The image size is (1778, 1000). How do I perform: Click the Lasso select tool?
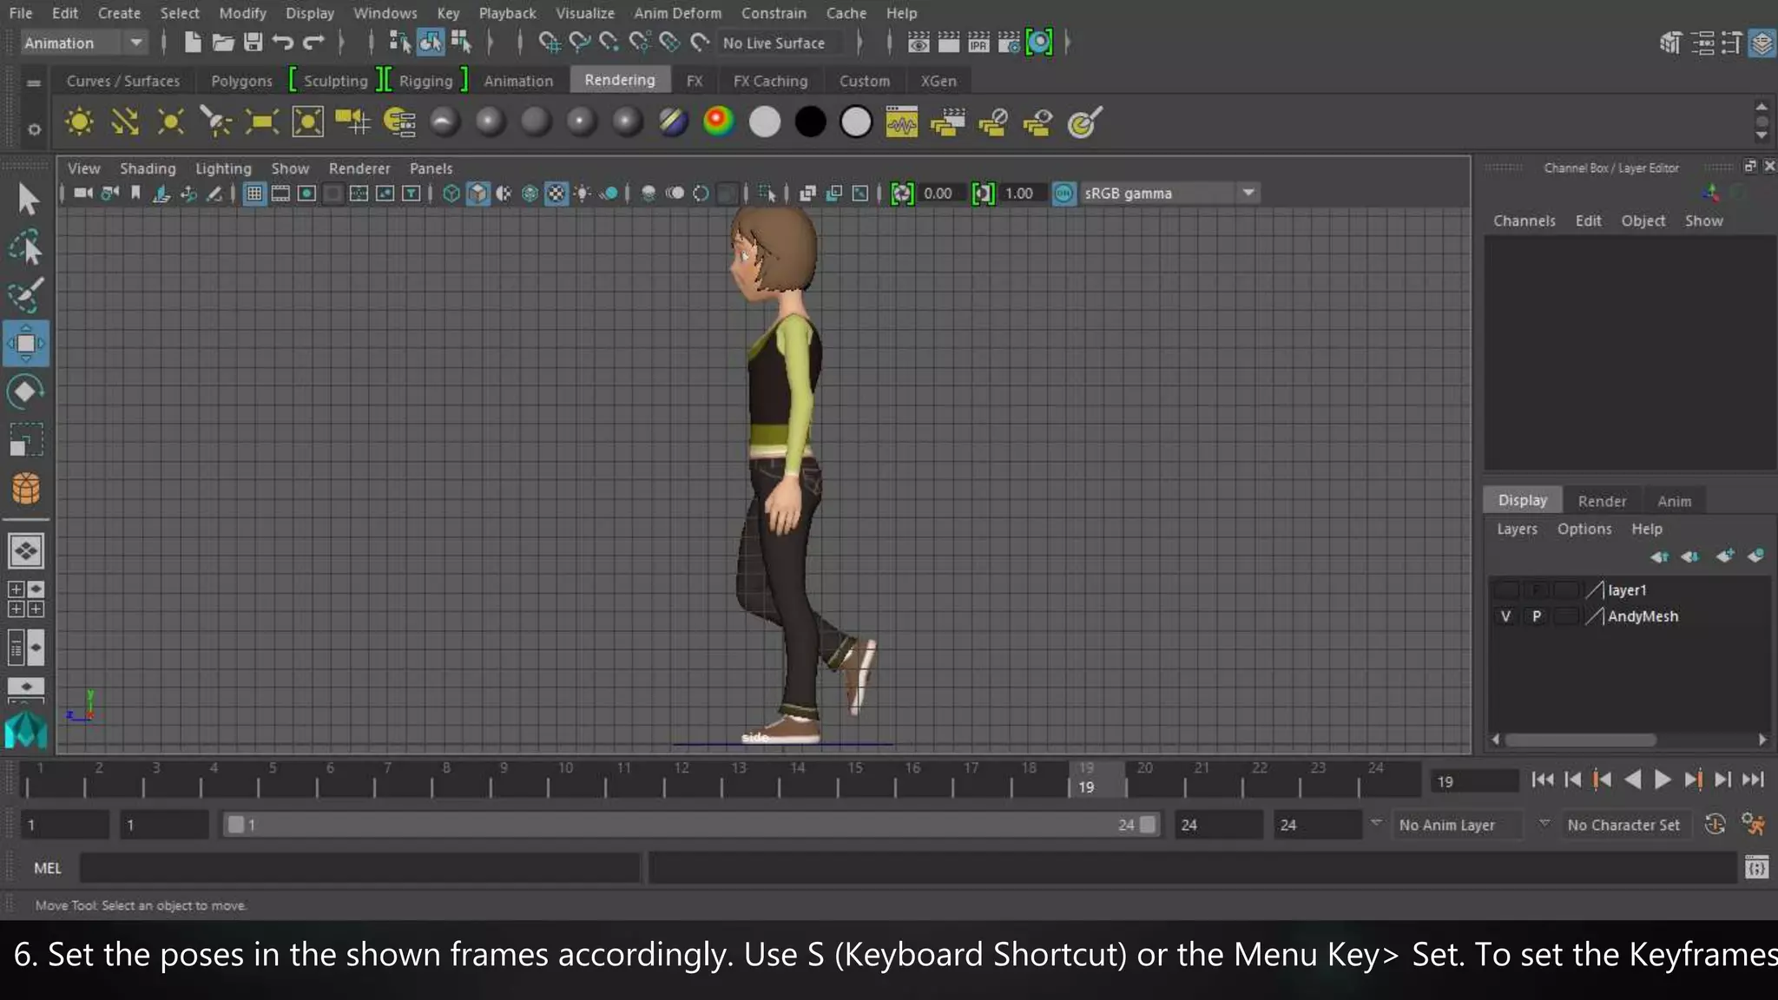[x=25, y=248]
